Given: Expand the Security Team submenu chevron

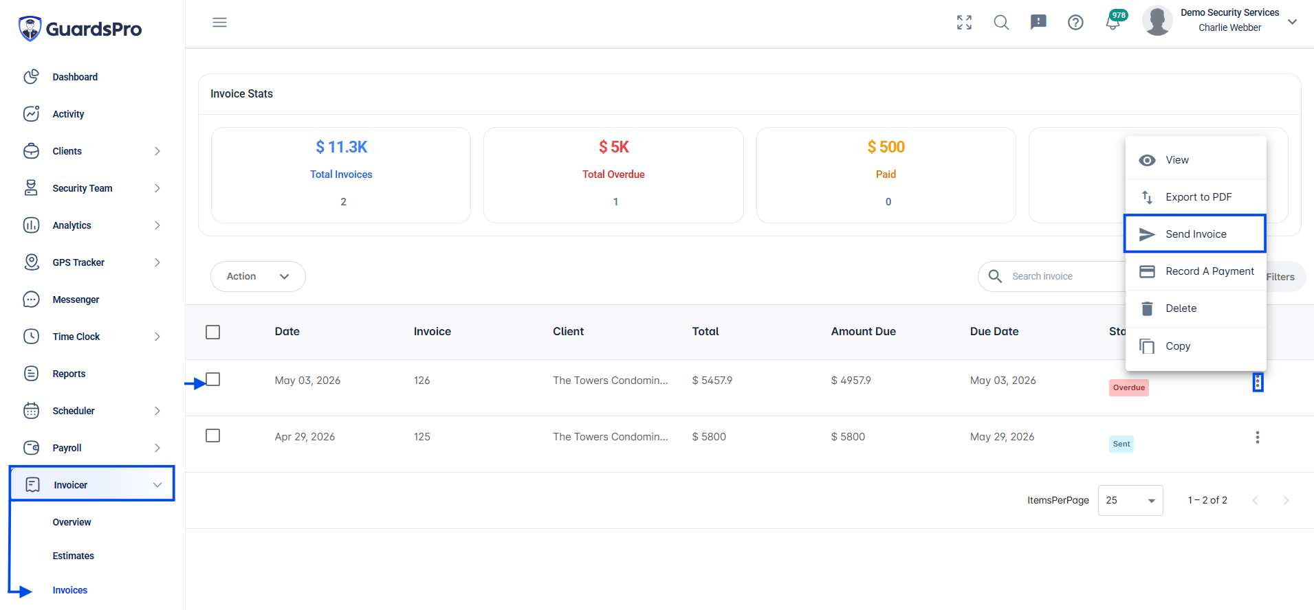Looking at the screenshot, I should [x=157, y=188].
